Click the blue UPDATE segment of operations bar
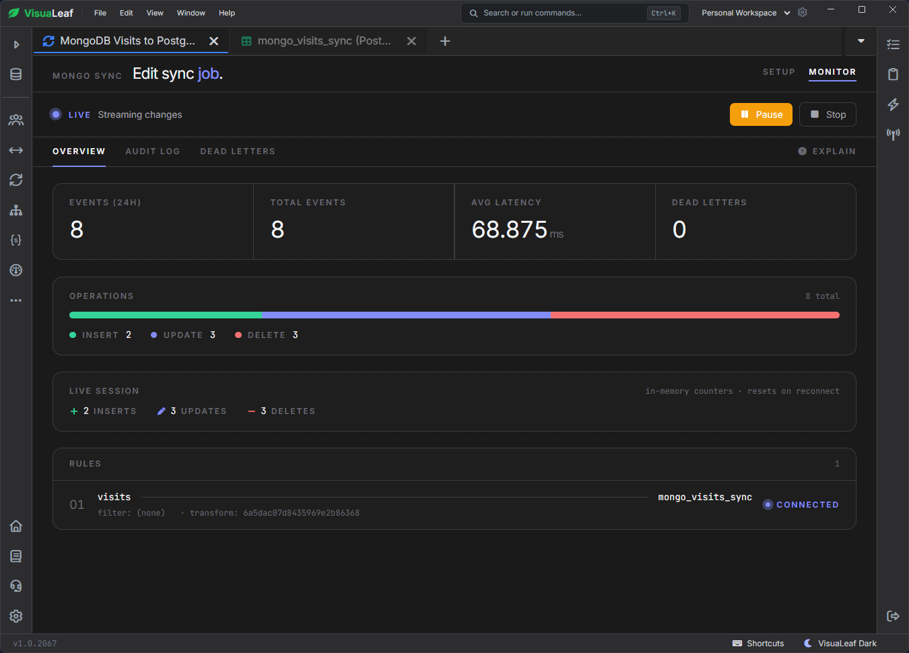Viewport: 909px width, 653px height. pyautogui.click(x=406, y=315)
